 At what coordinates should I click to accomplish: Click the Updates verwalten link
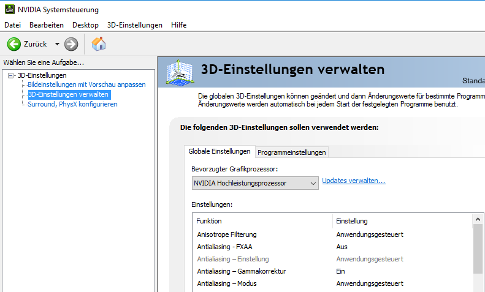coord(354,181)
